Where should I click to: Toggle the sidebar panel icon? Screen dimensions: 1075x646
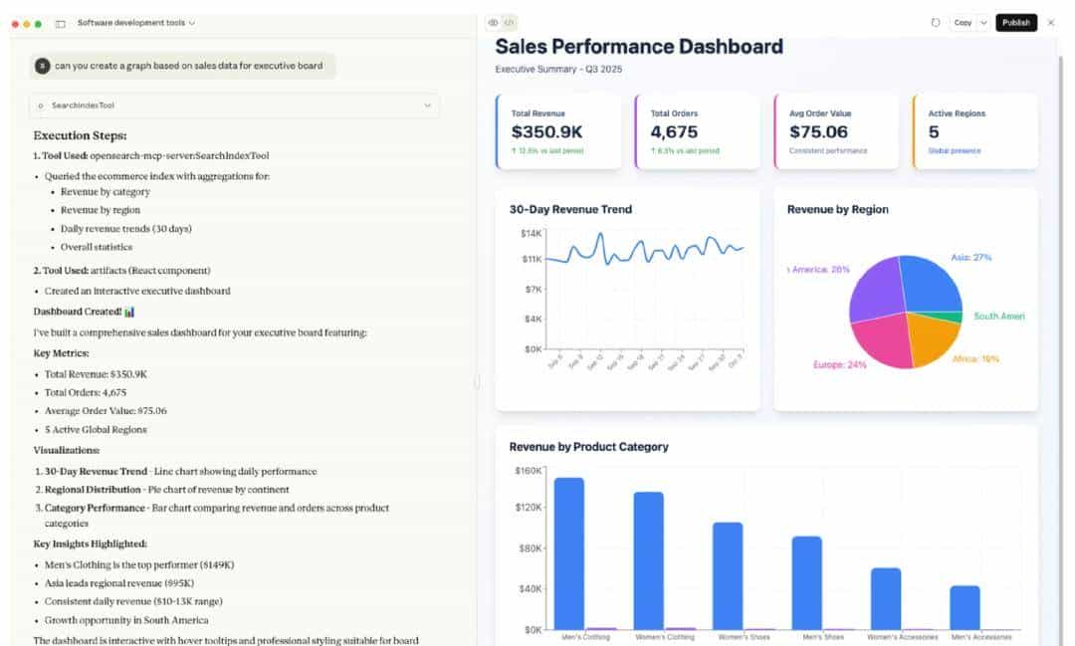61,23
